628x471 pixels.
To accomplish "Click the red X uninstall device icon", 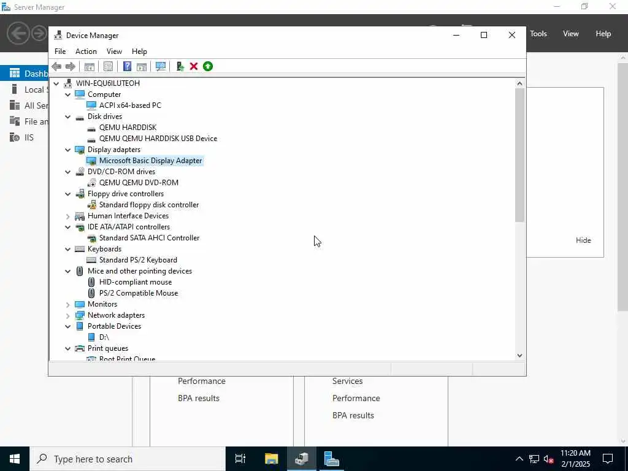I will [194, 66].
